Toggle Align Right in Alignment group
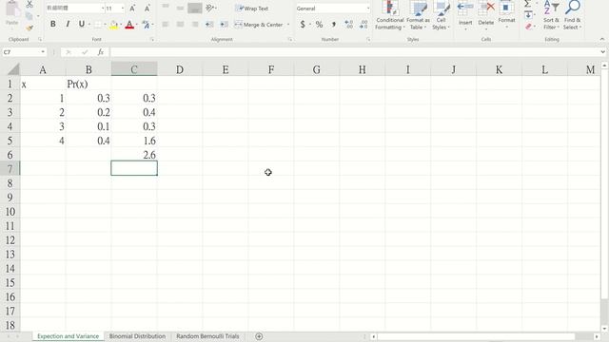 (x=195, y=25)
